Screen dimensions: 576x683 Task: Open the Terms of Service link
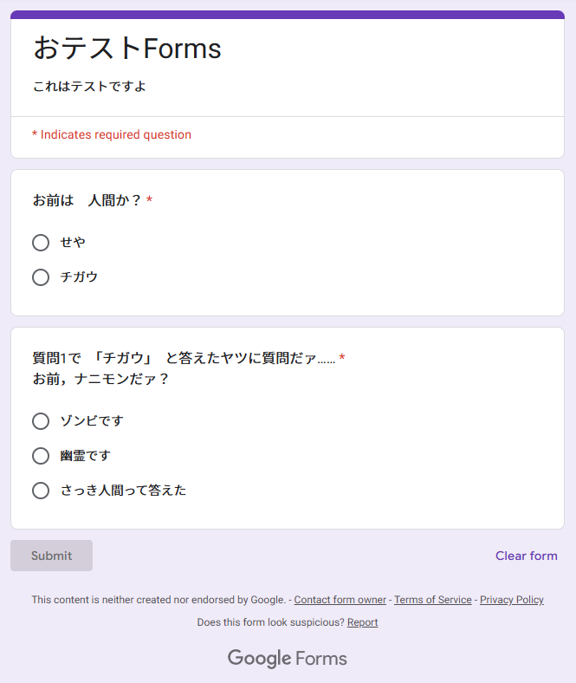433,600
